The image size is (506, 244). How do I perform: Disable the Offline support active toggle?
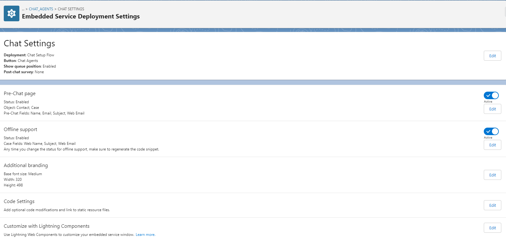pyautogui.click(x=491, y=131)
